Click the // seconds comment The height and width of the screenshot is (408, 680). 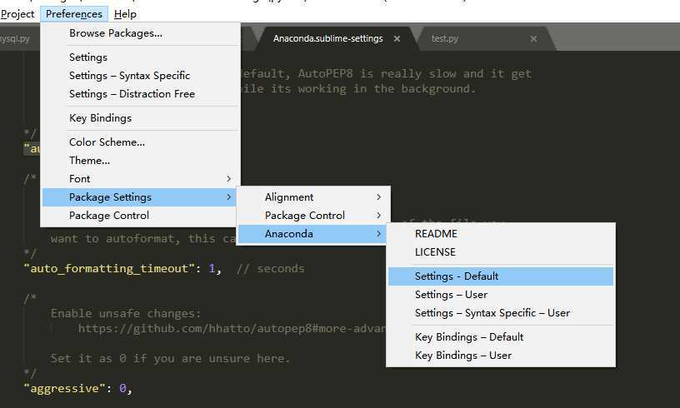coord(271,269)
